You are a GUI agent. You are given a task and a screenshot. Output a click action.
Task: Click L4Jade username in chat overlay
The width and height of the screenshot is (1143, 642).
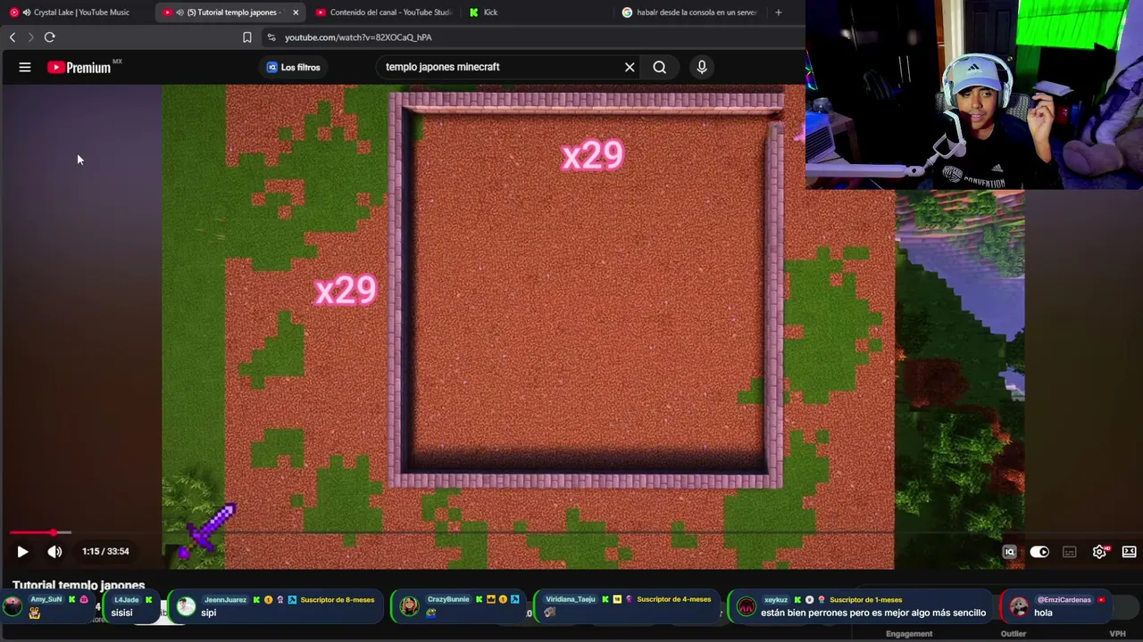pyautogui.click(x=127, y=600)
